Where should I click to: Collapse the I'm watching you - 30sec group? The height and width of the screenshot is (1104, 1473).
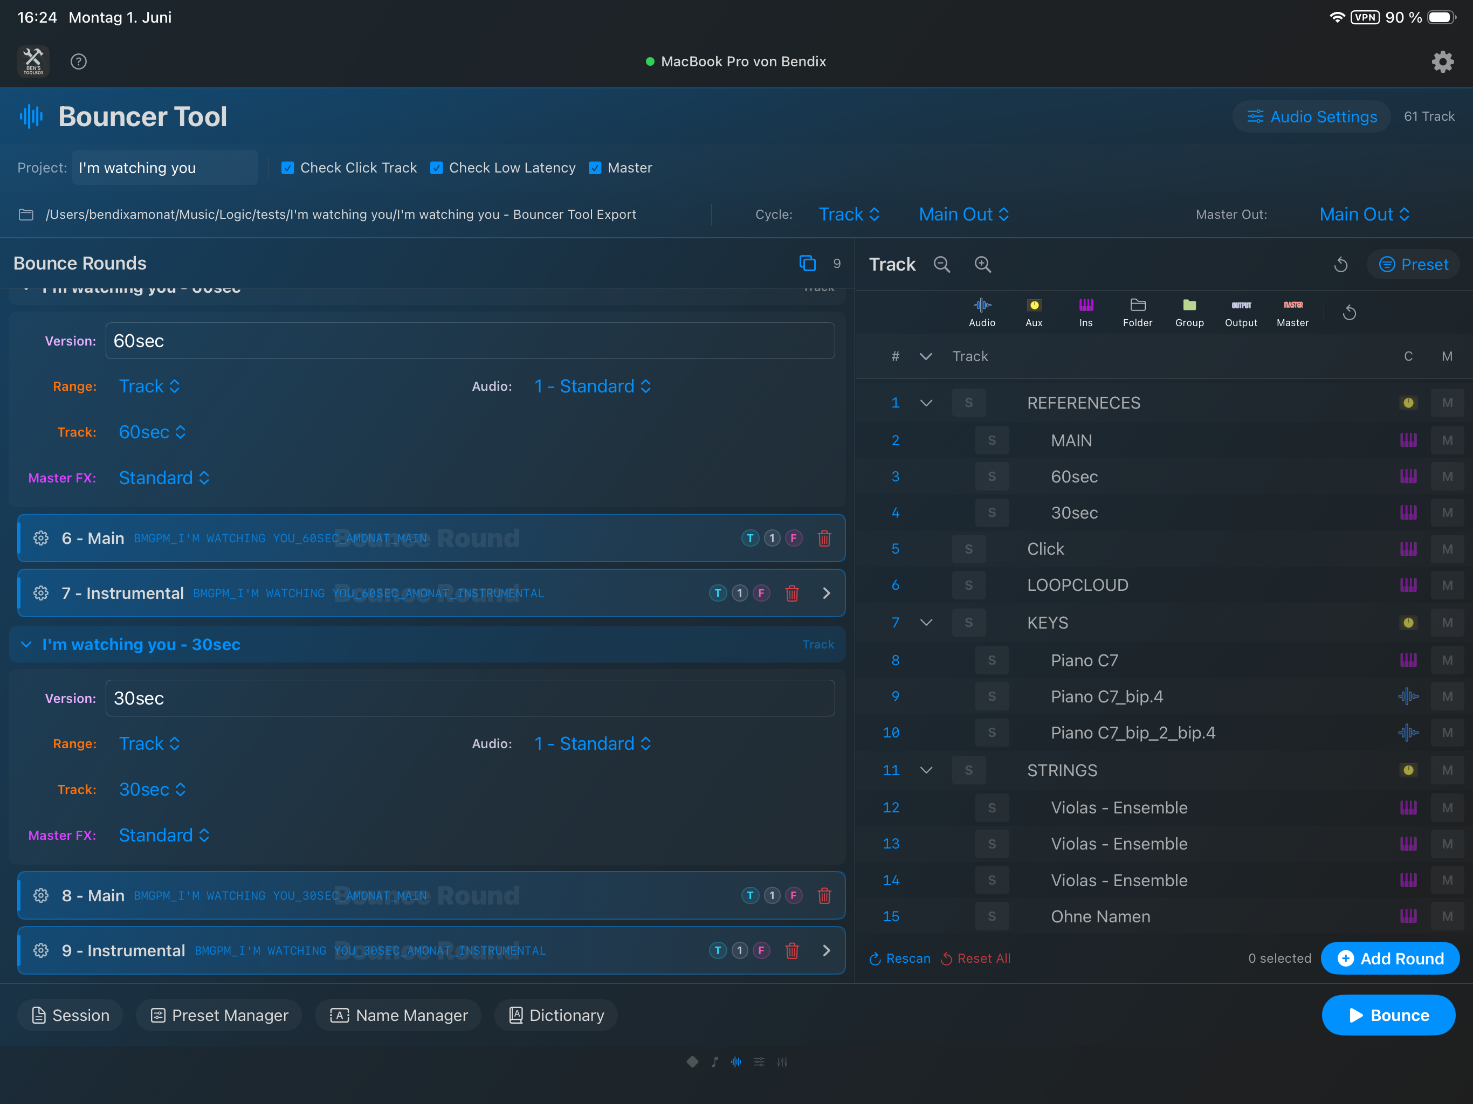point(26,645)
